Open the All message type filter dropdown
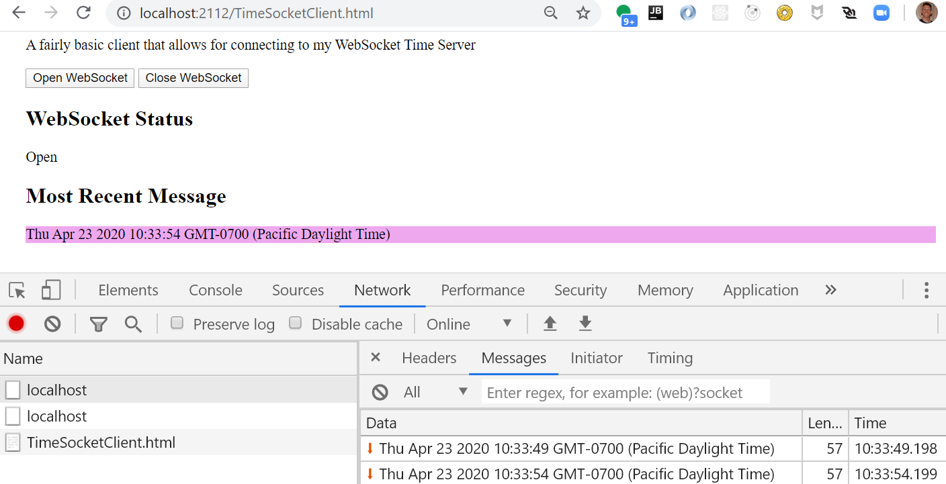Image resolution: width=946 pixels, height=484 pixels. click(435, 392)
